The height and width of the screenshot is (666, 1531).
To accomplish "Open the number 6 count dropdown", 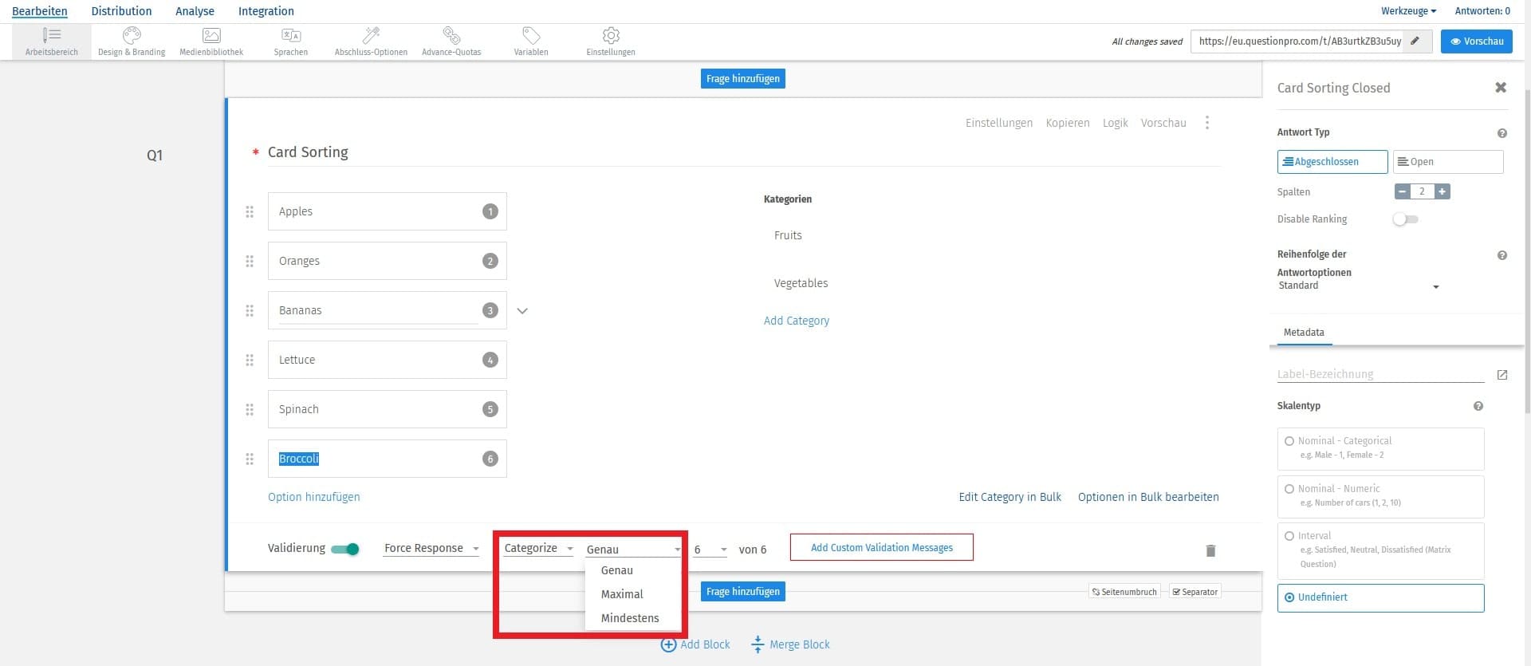I will pos(710,549).
